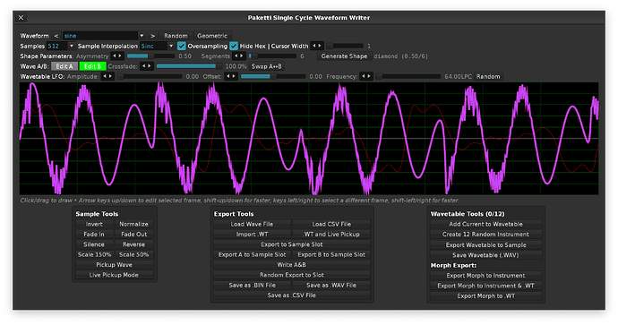Toggle the Hide Hex checkbox

pyautogui.click(x=234, y=46)
